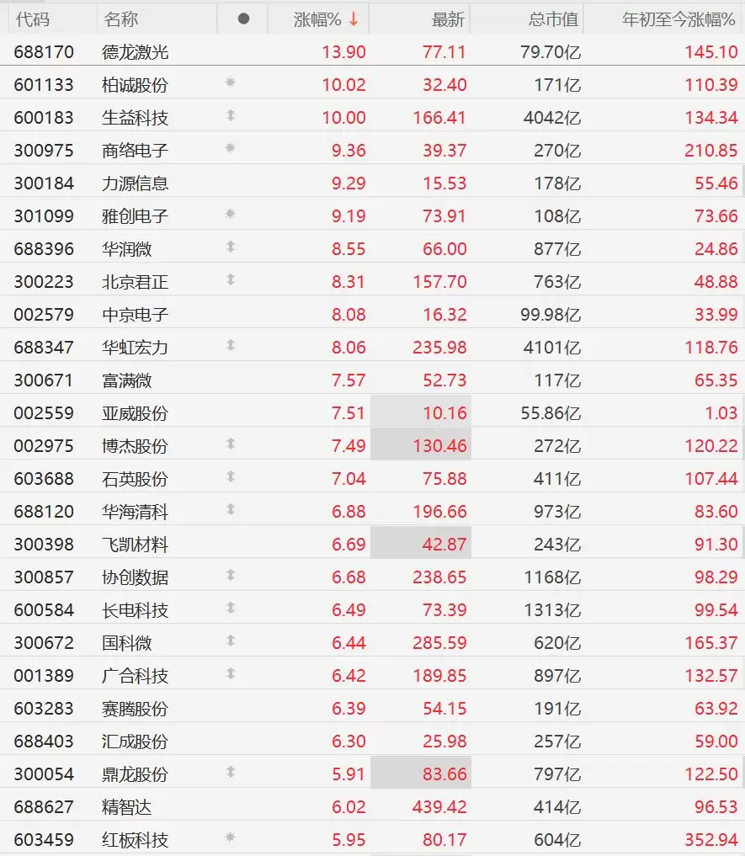Click the dot column header icon
745x856 pixels.
243,19
